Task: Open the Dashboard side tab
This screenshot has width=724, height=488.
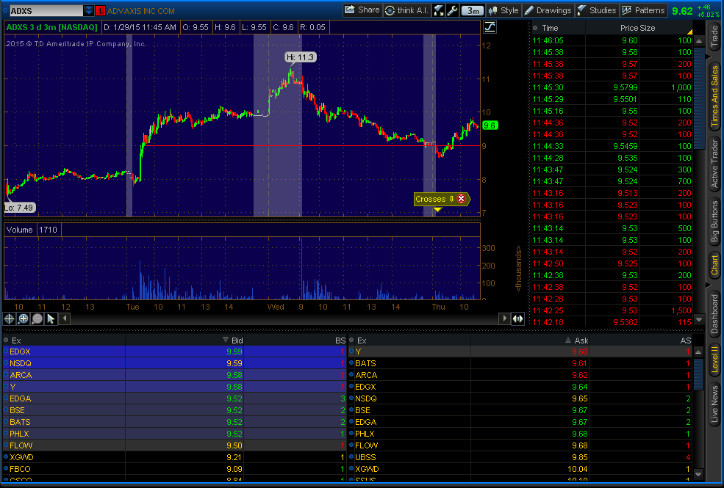Action: click(714, 314)
